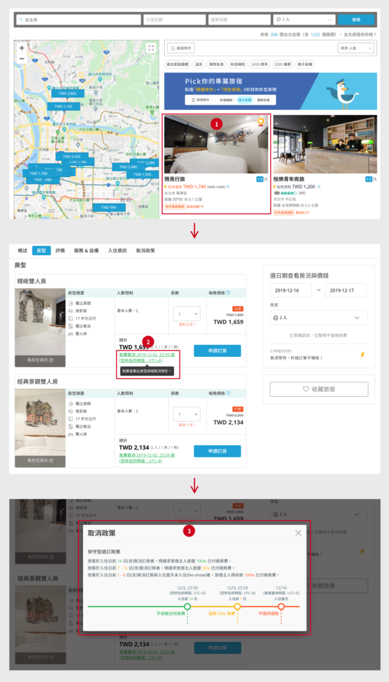Open the 房數 dropdown for 精緻雙人房
The image size is (389, 682).
pos(187,314)
